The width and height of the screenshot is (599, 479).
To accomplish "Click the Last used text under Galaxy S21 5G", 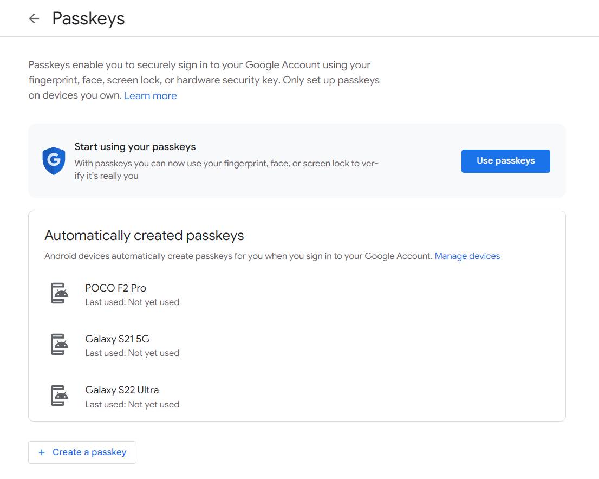I will click(132, 353).
